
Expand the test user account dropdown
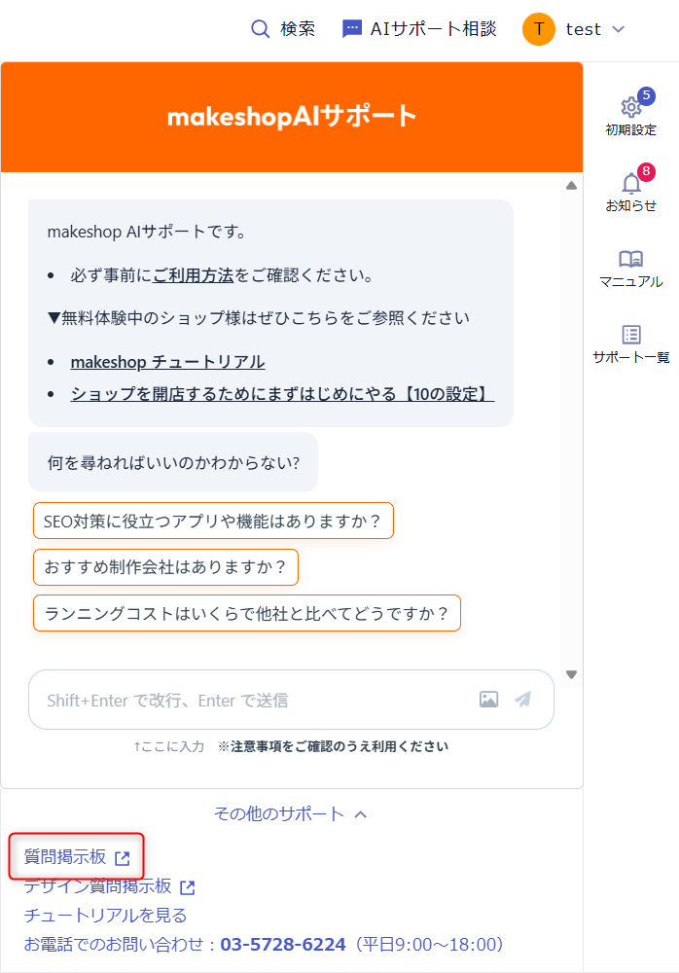(618, 29)
